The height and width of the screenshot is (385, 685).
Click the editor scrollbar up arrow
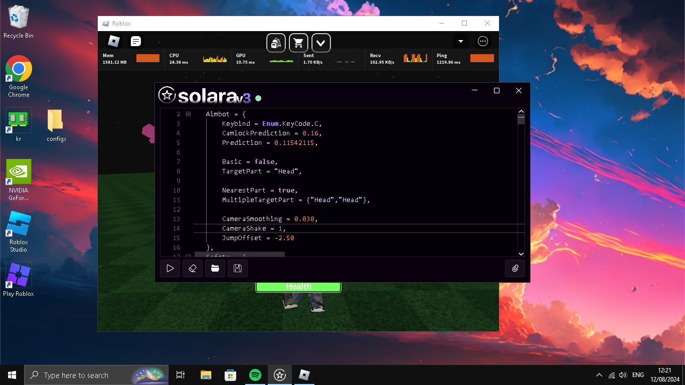[x=521, y=112]
